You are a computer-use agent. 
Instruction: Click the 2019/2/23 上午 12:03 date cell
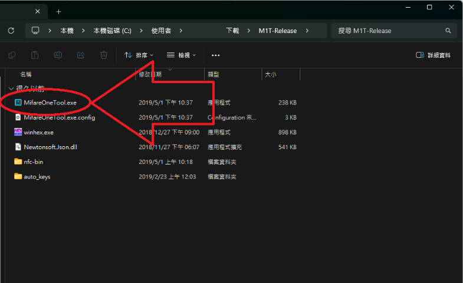pos(168,176)
